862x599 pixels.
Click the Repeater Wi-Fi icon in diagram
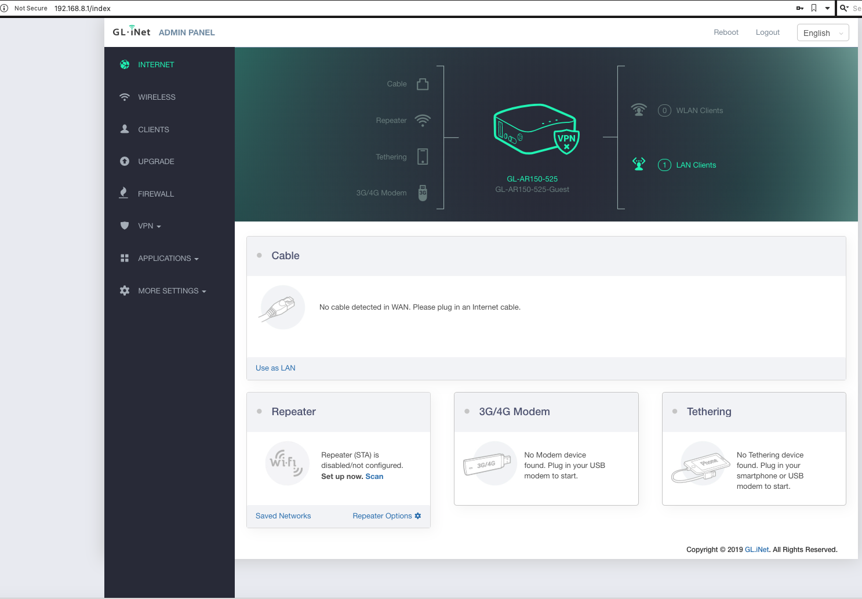[423, 121]
